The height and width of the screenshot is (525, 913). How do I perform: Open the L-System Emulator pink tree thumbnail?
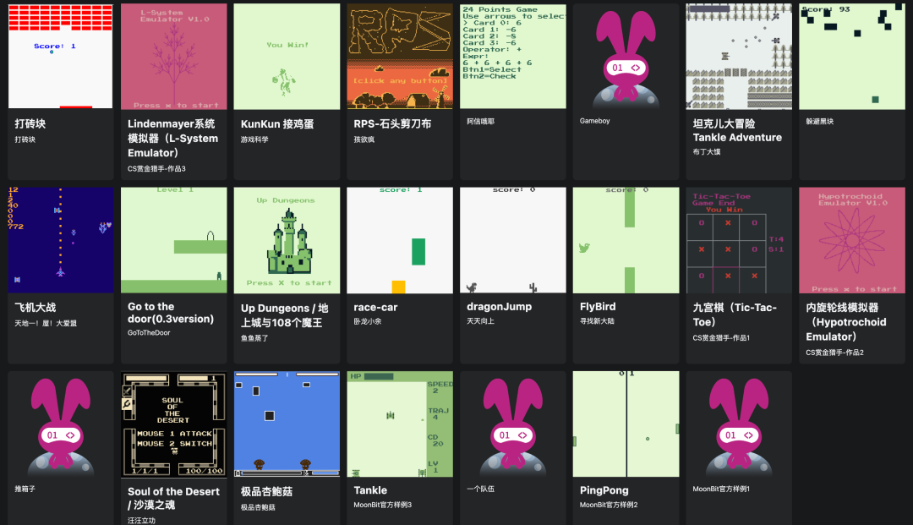(173, 56)
